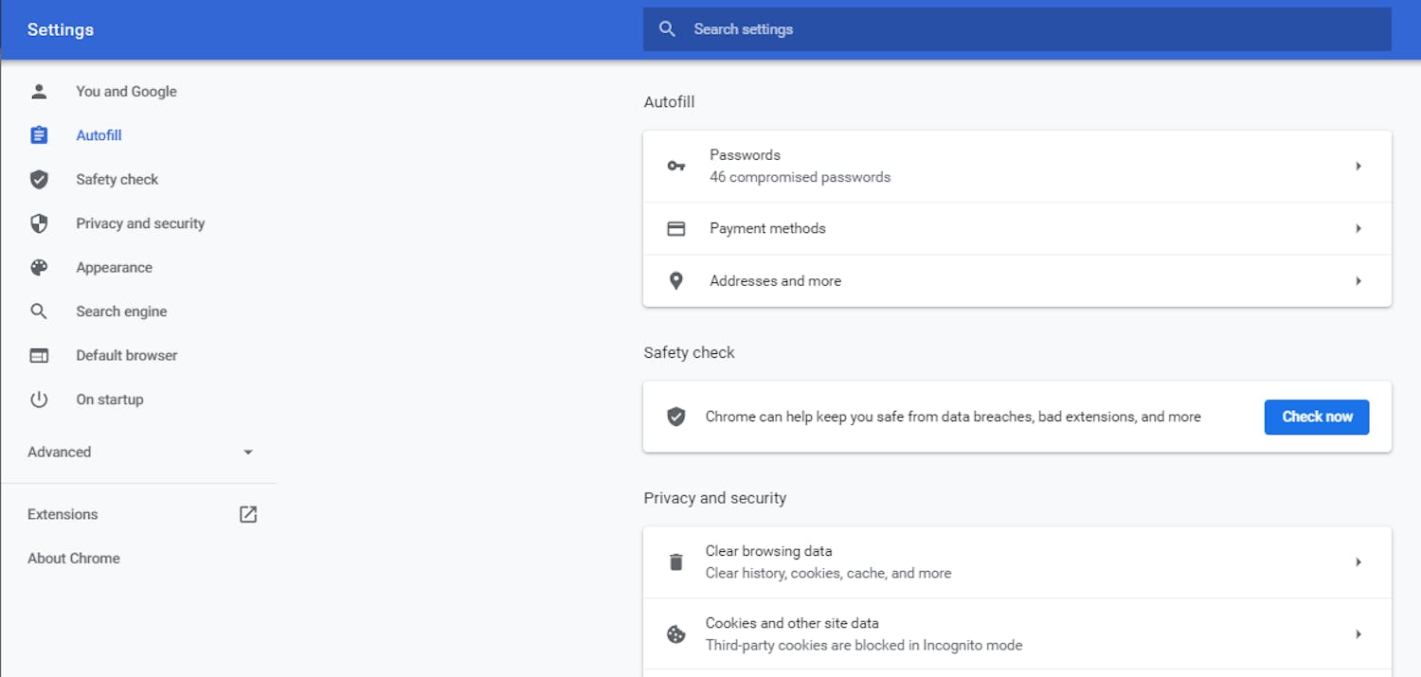Select Default browser in the sidebar

coord(127,355)
